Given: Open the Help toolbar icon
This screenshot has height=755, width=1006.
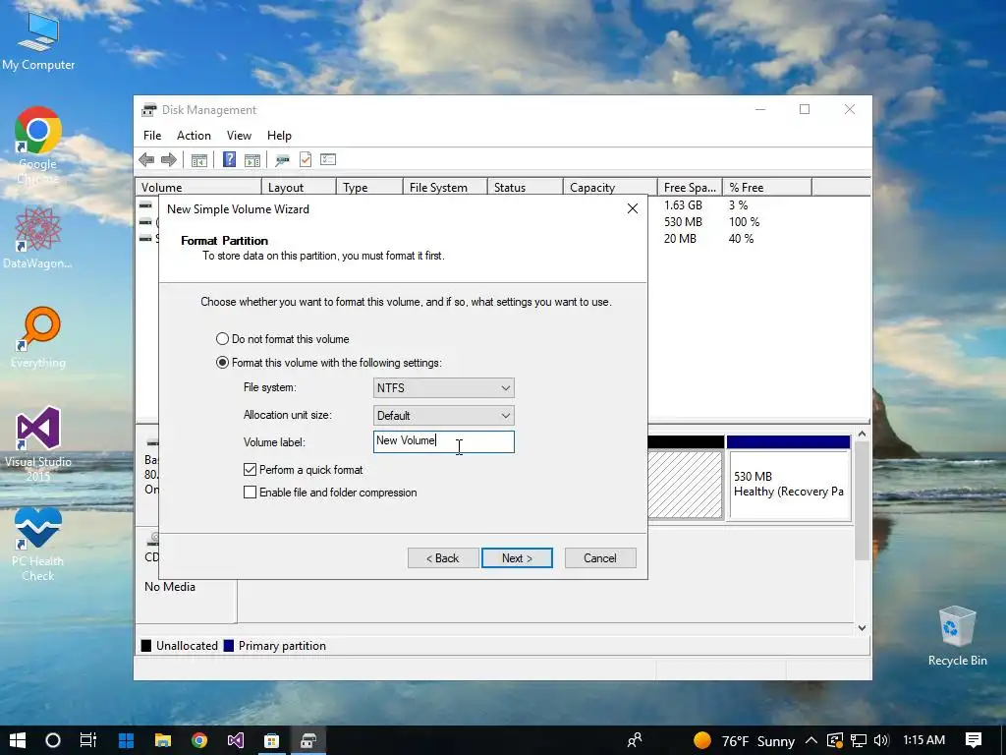Looking at the screenshot, I should click(229, 159).
